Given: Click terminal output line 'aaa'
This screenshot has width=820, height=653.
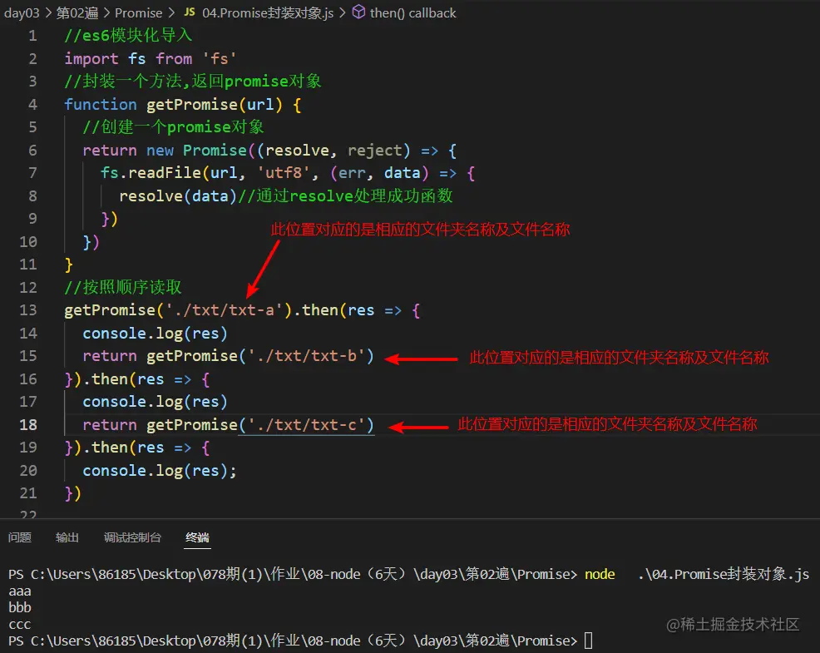Looking at the screenshot, I should coord(20,591).
